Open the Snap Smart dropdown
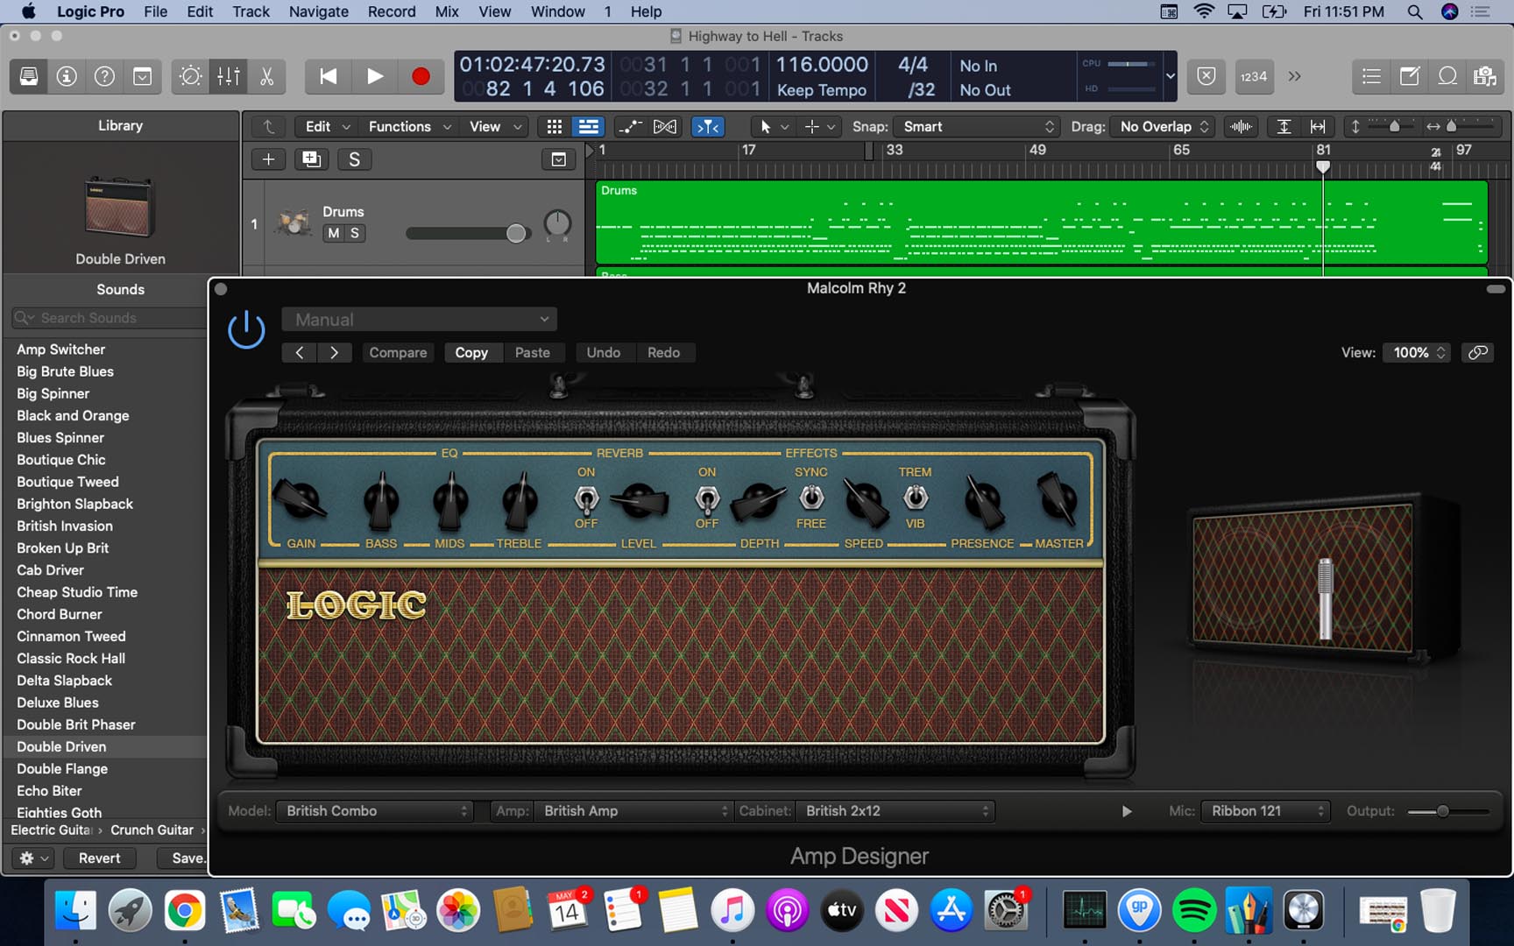The height and width of the screenshot is (946, 1514). click(977, 127)
